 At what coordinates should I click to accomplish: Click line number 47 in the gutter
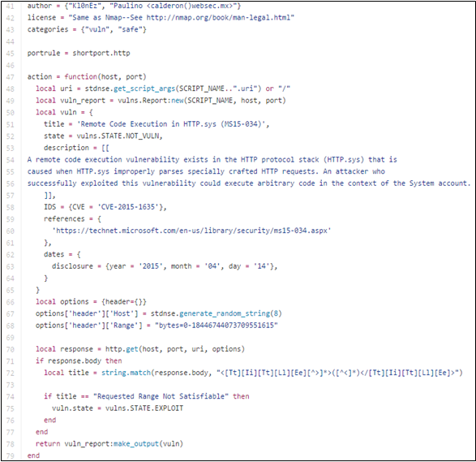[10, 77]
